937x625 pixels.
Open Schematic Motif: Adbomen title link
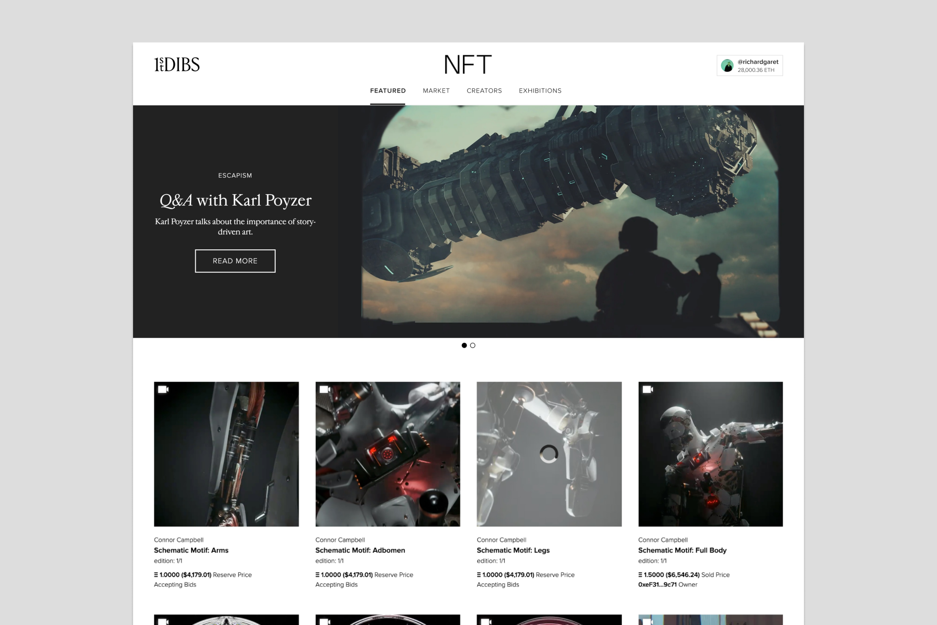(x=360, y=550)
